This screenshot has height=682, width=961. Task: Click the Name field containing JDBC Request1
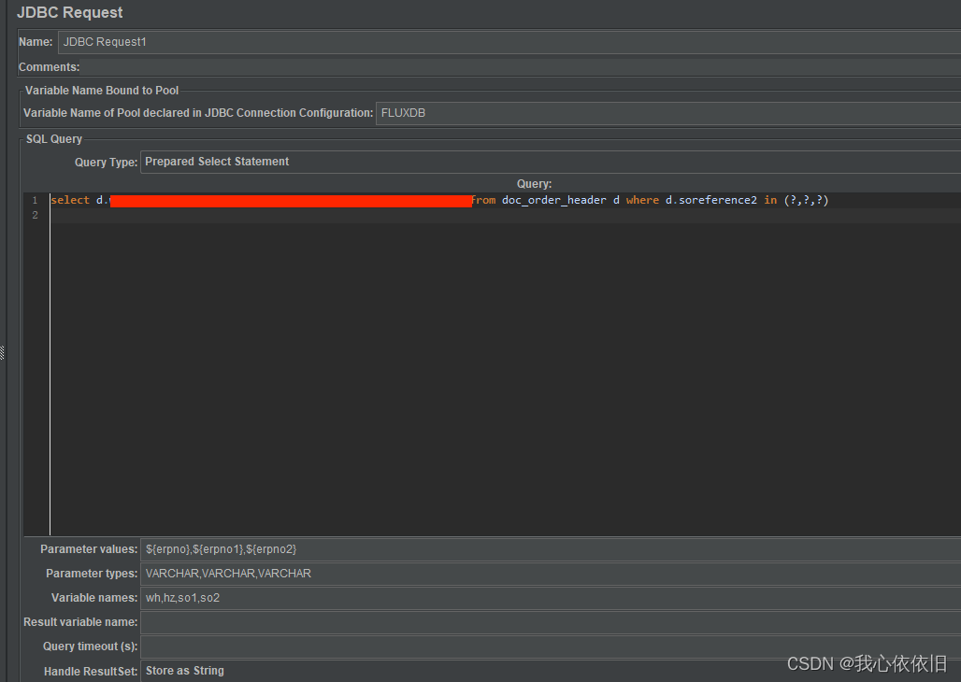[x=280, y=41]
